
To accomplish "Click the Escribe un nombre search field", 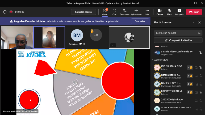I will click(x=175, y=33).
